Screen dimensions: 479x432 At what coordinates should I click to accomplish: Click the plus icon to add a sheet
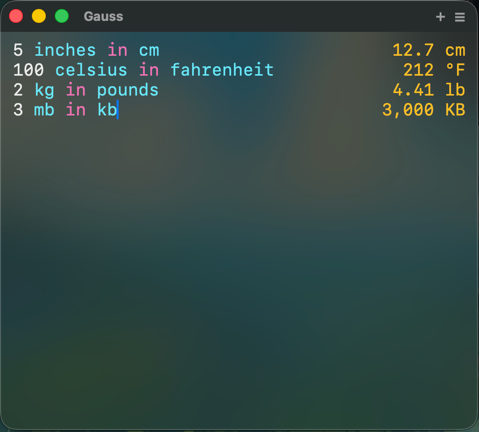point(440,17)
